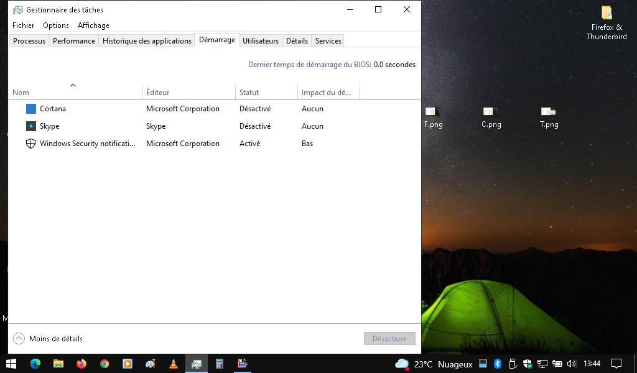Sort list by Nom column header
The image size is (637, 373).
click(x=75, y=92)
